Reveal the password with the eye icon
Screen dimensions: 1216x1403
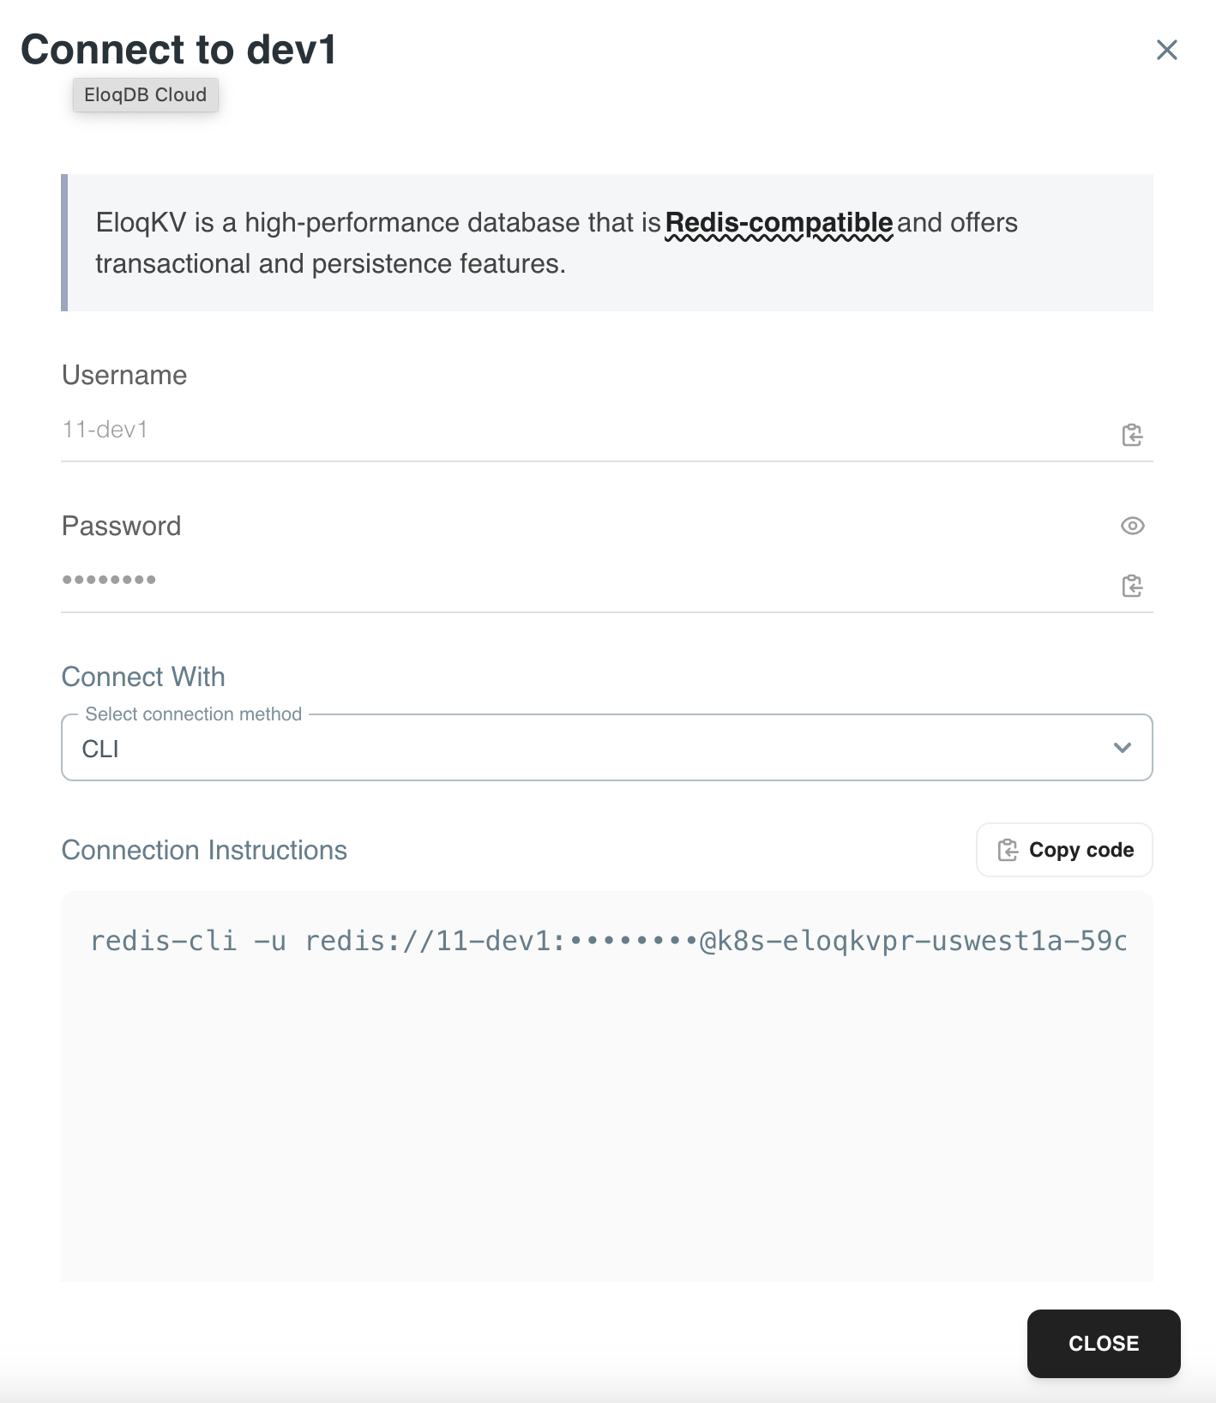click(1132, 526)
